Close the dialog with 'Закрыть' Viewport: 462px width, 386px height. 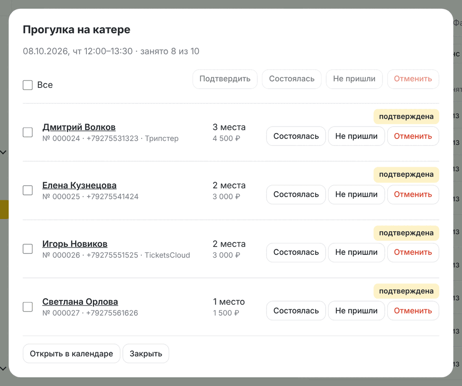coord(146,354)
